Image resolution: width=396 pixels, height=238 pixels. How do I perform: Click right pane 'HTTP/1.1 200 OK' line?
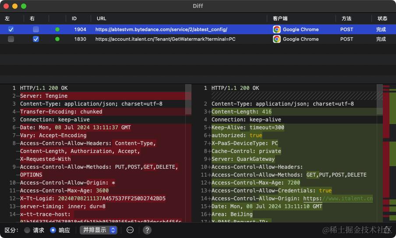coord(235,88)
